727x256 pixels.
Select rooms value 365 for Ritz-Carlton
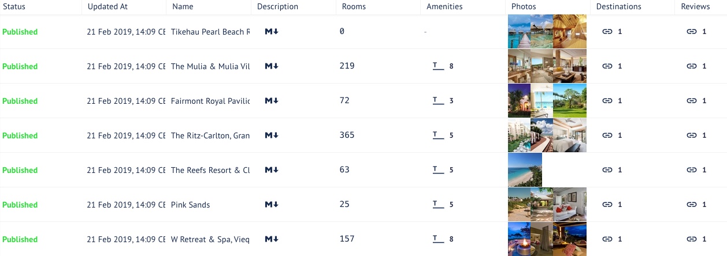click(347, 135)
